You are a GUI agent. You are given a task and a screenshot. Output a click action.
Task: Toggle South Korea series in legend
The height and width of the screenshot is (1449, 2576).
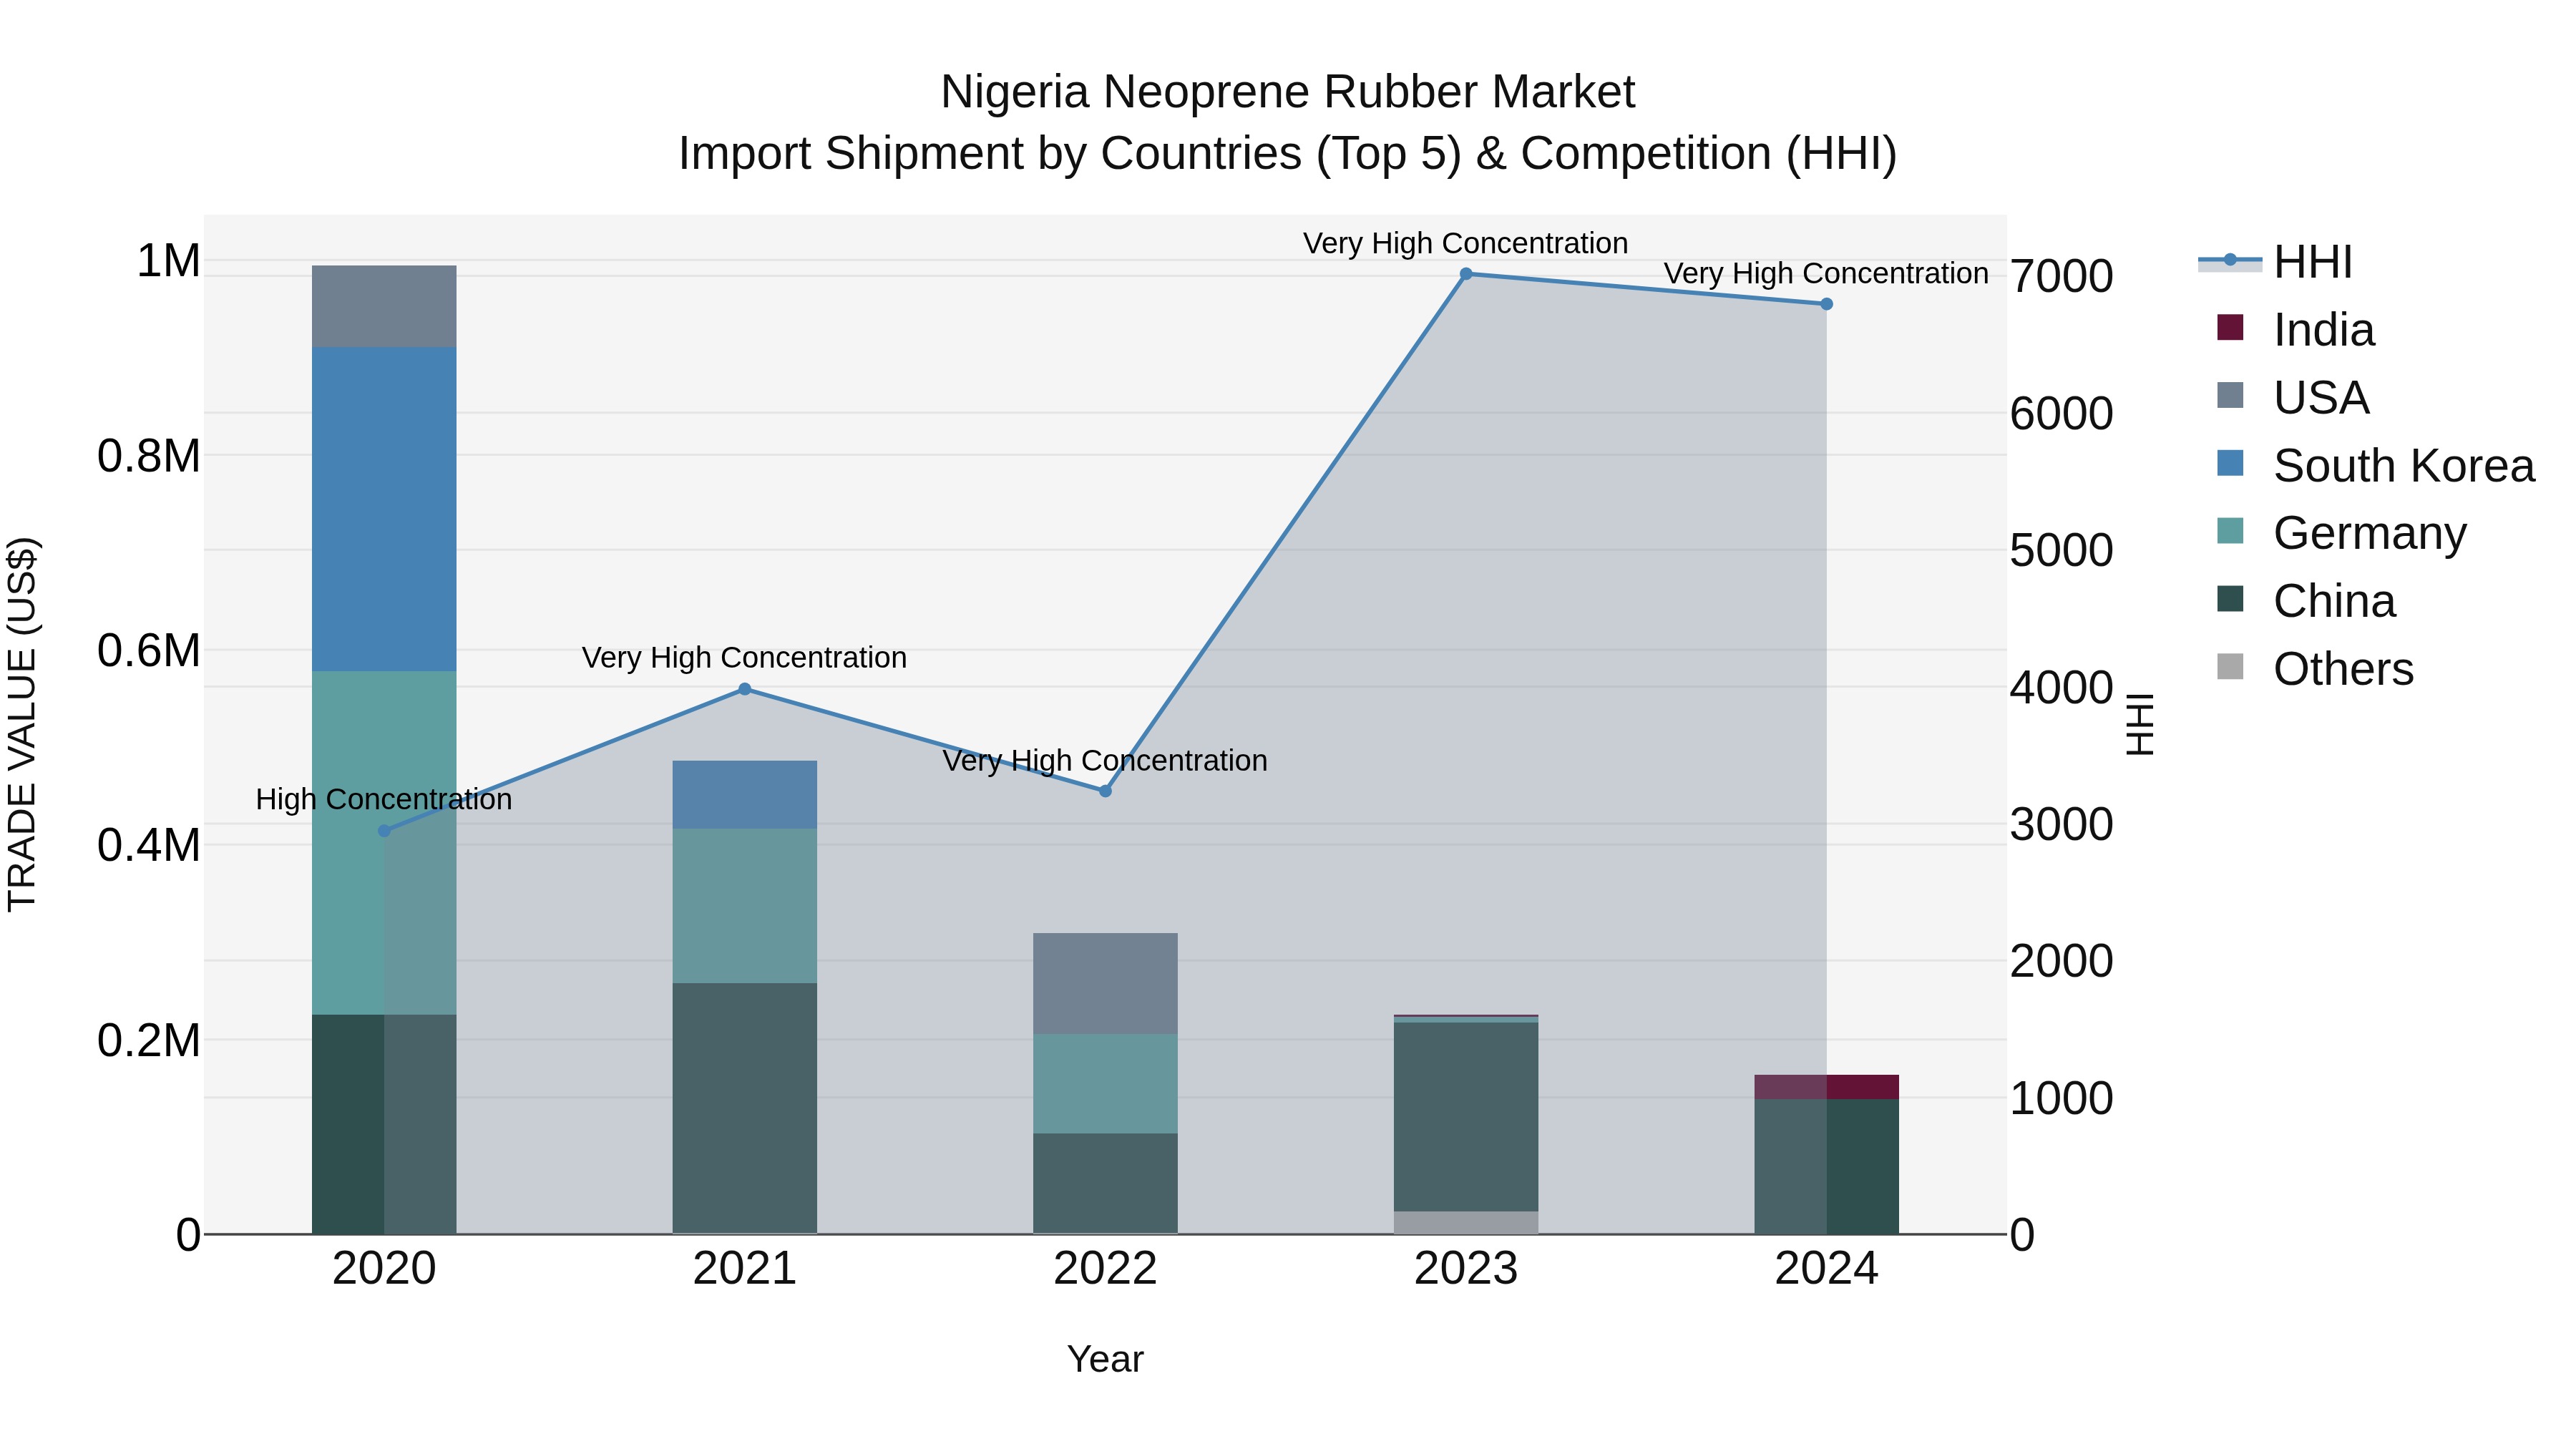coord(2375,466)
